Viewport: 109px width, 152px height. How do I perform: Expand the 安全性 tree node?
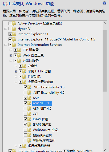[16, 66]
